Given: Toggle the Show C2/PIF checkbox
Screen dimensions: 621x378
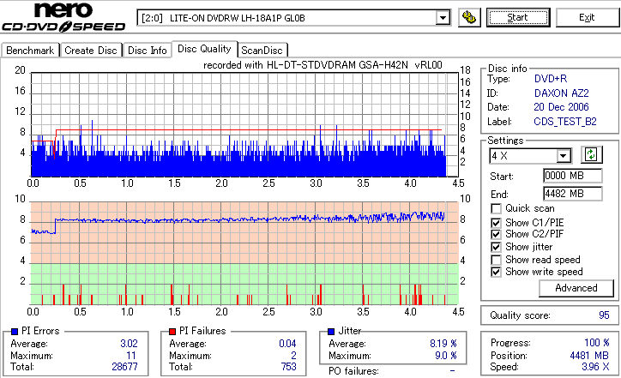Looking at the screenshot, I should click(496, 234).
